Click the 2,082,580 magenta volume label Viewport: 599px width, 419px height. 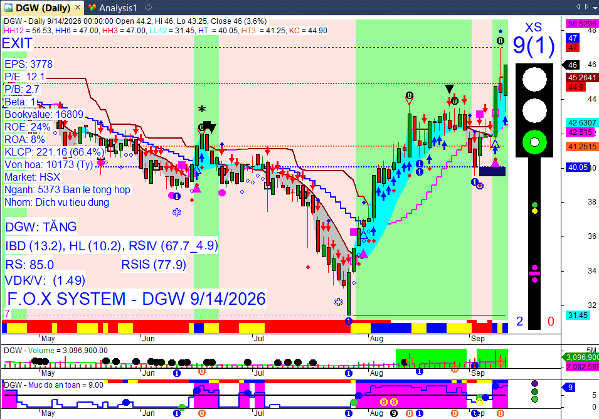point(582,367)
